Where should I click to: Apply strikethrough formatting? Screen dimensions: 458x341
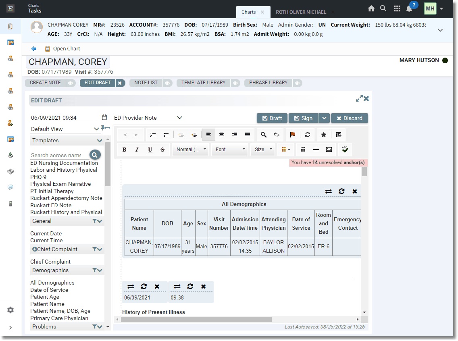click(x=163, y=150)
